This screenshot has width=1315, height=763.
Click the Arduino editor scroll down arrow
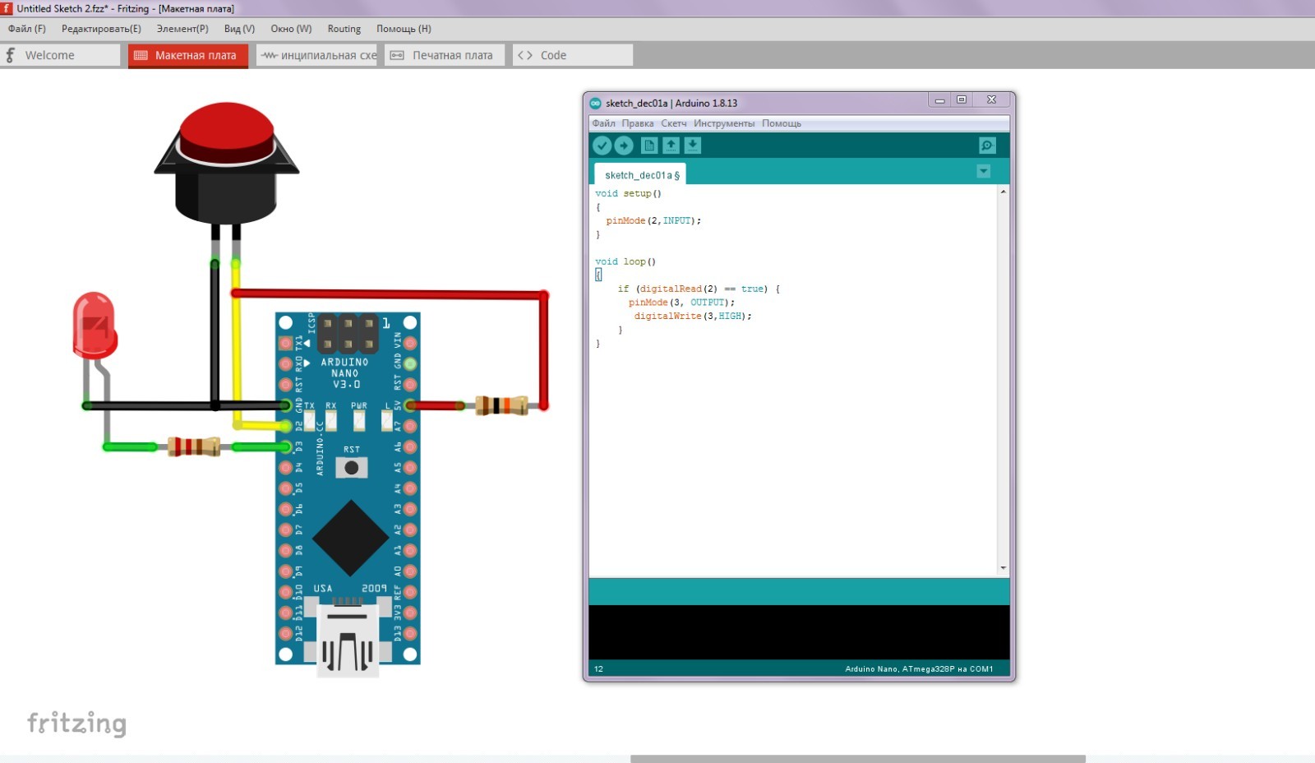(x=1003, y=568)
